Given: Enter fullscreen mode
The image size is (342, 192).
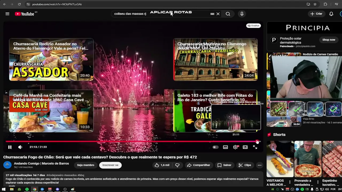Looking at the screenshot, I should pyautogui.click(x=255, y=147).
